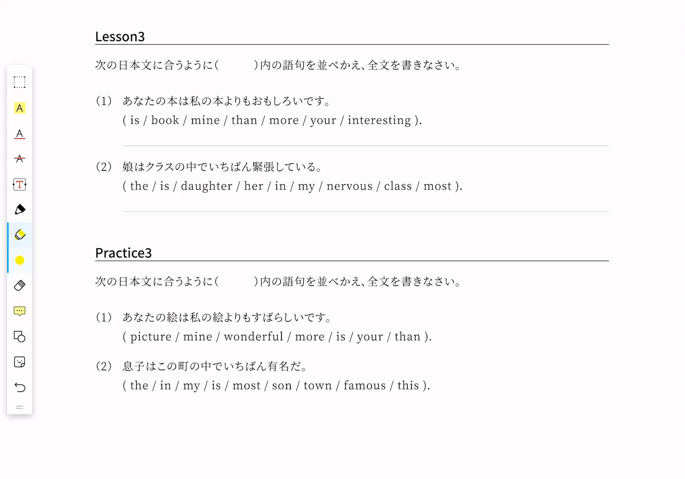
Task: Select the underline text tool
Action: (20, 134)
